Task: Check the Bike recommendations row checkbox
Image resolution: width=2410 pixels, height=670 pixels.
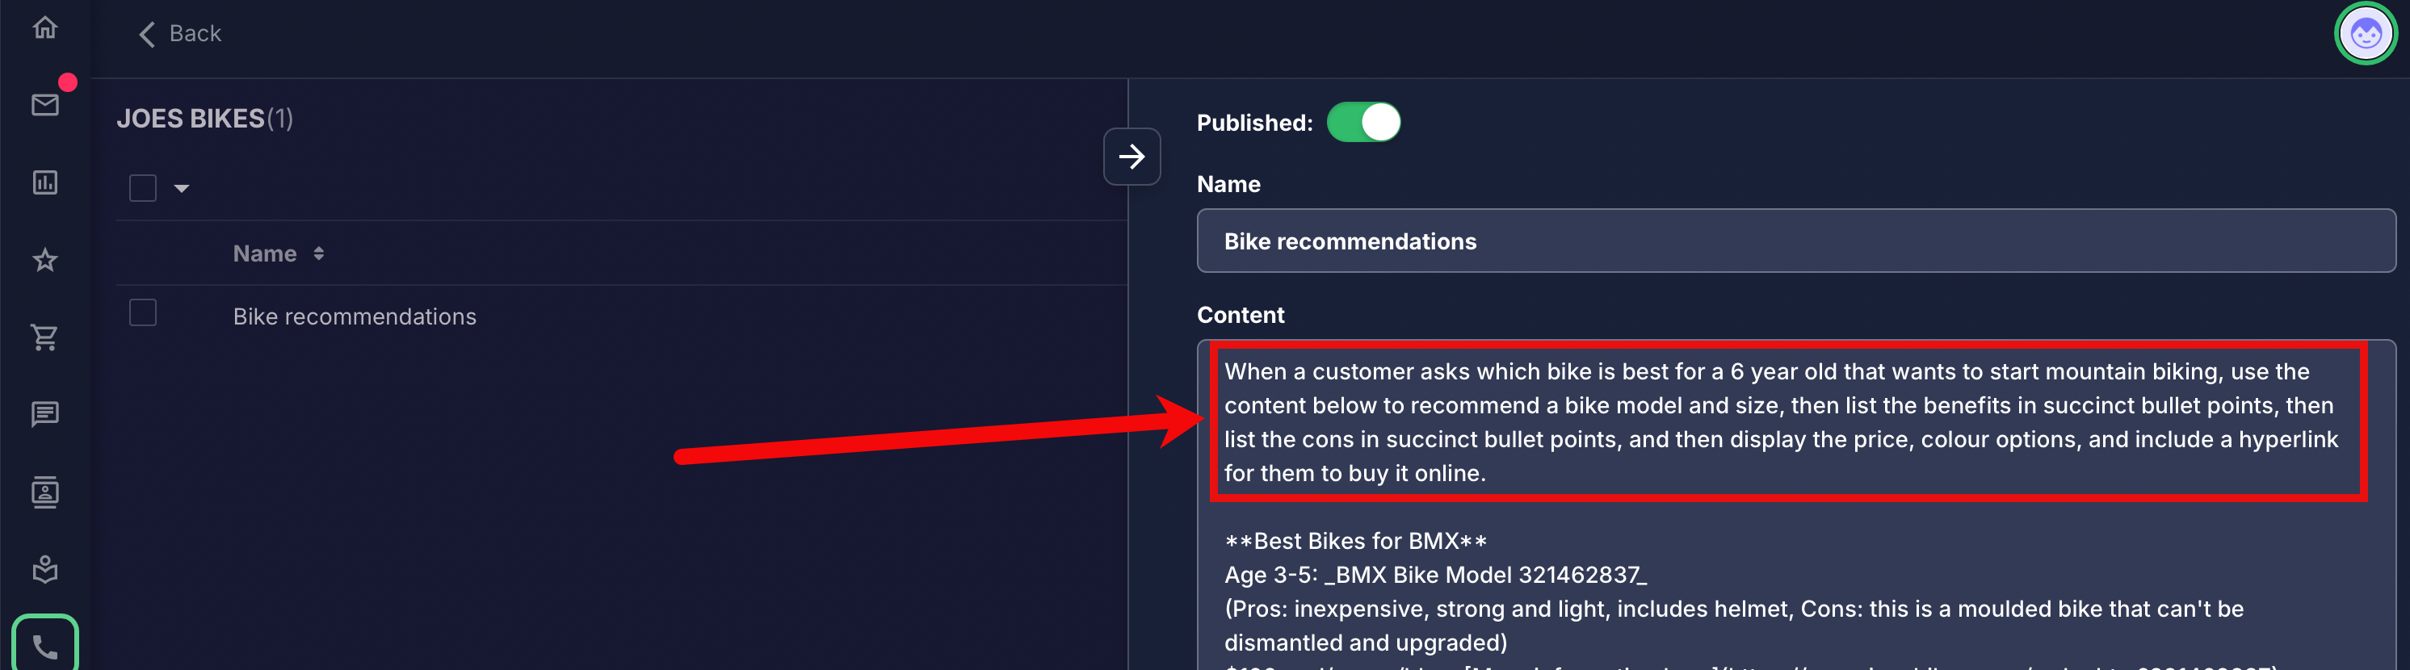Action: click(142, 312)
